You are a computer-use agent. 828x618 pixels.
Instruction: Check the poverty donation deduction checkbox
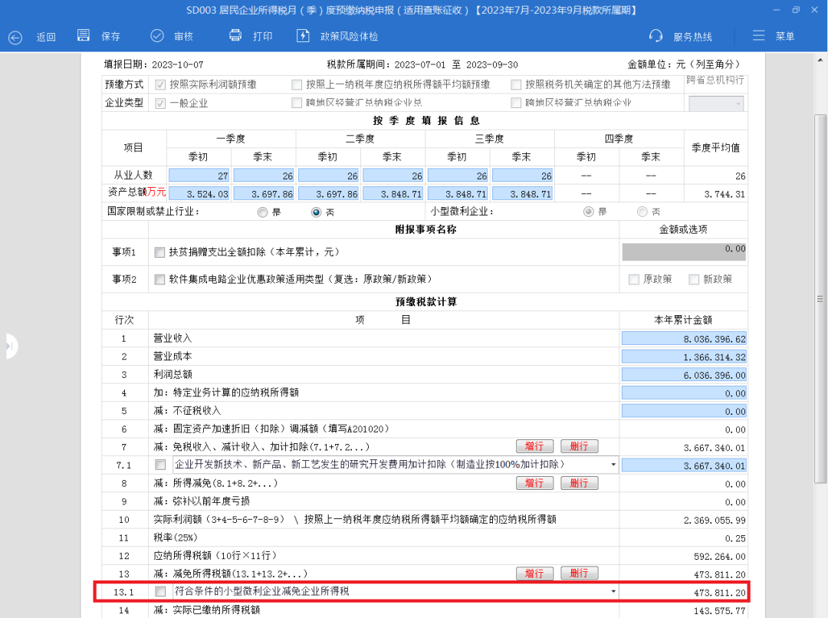pos(159,252)
